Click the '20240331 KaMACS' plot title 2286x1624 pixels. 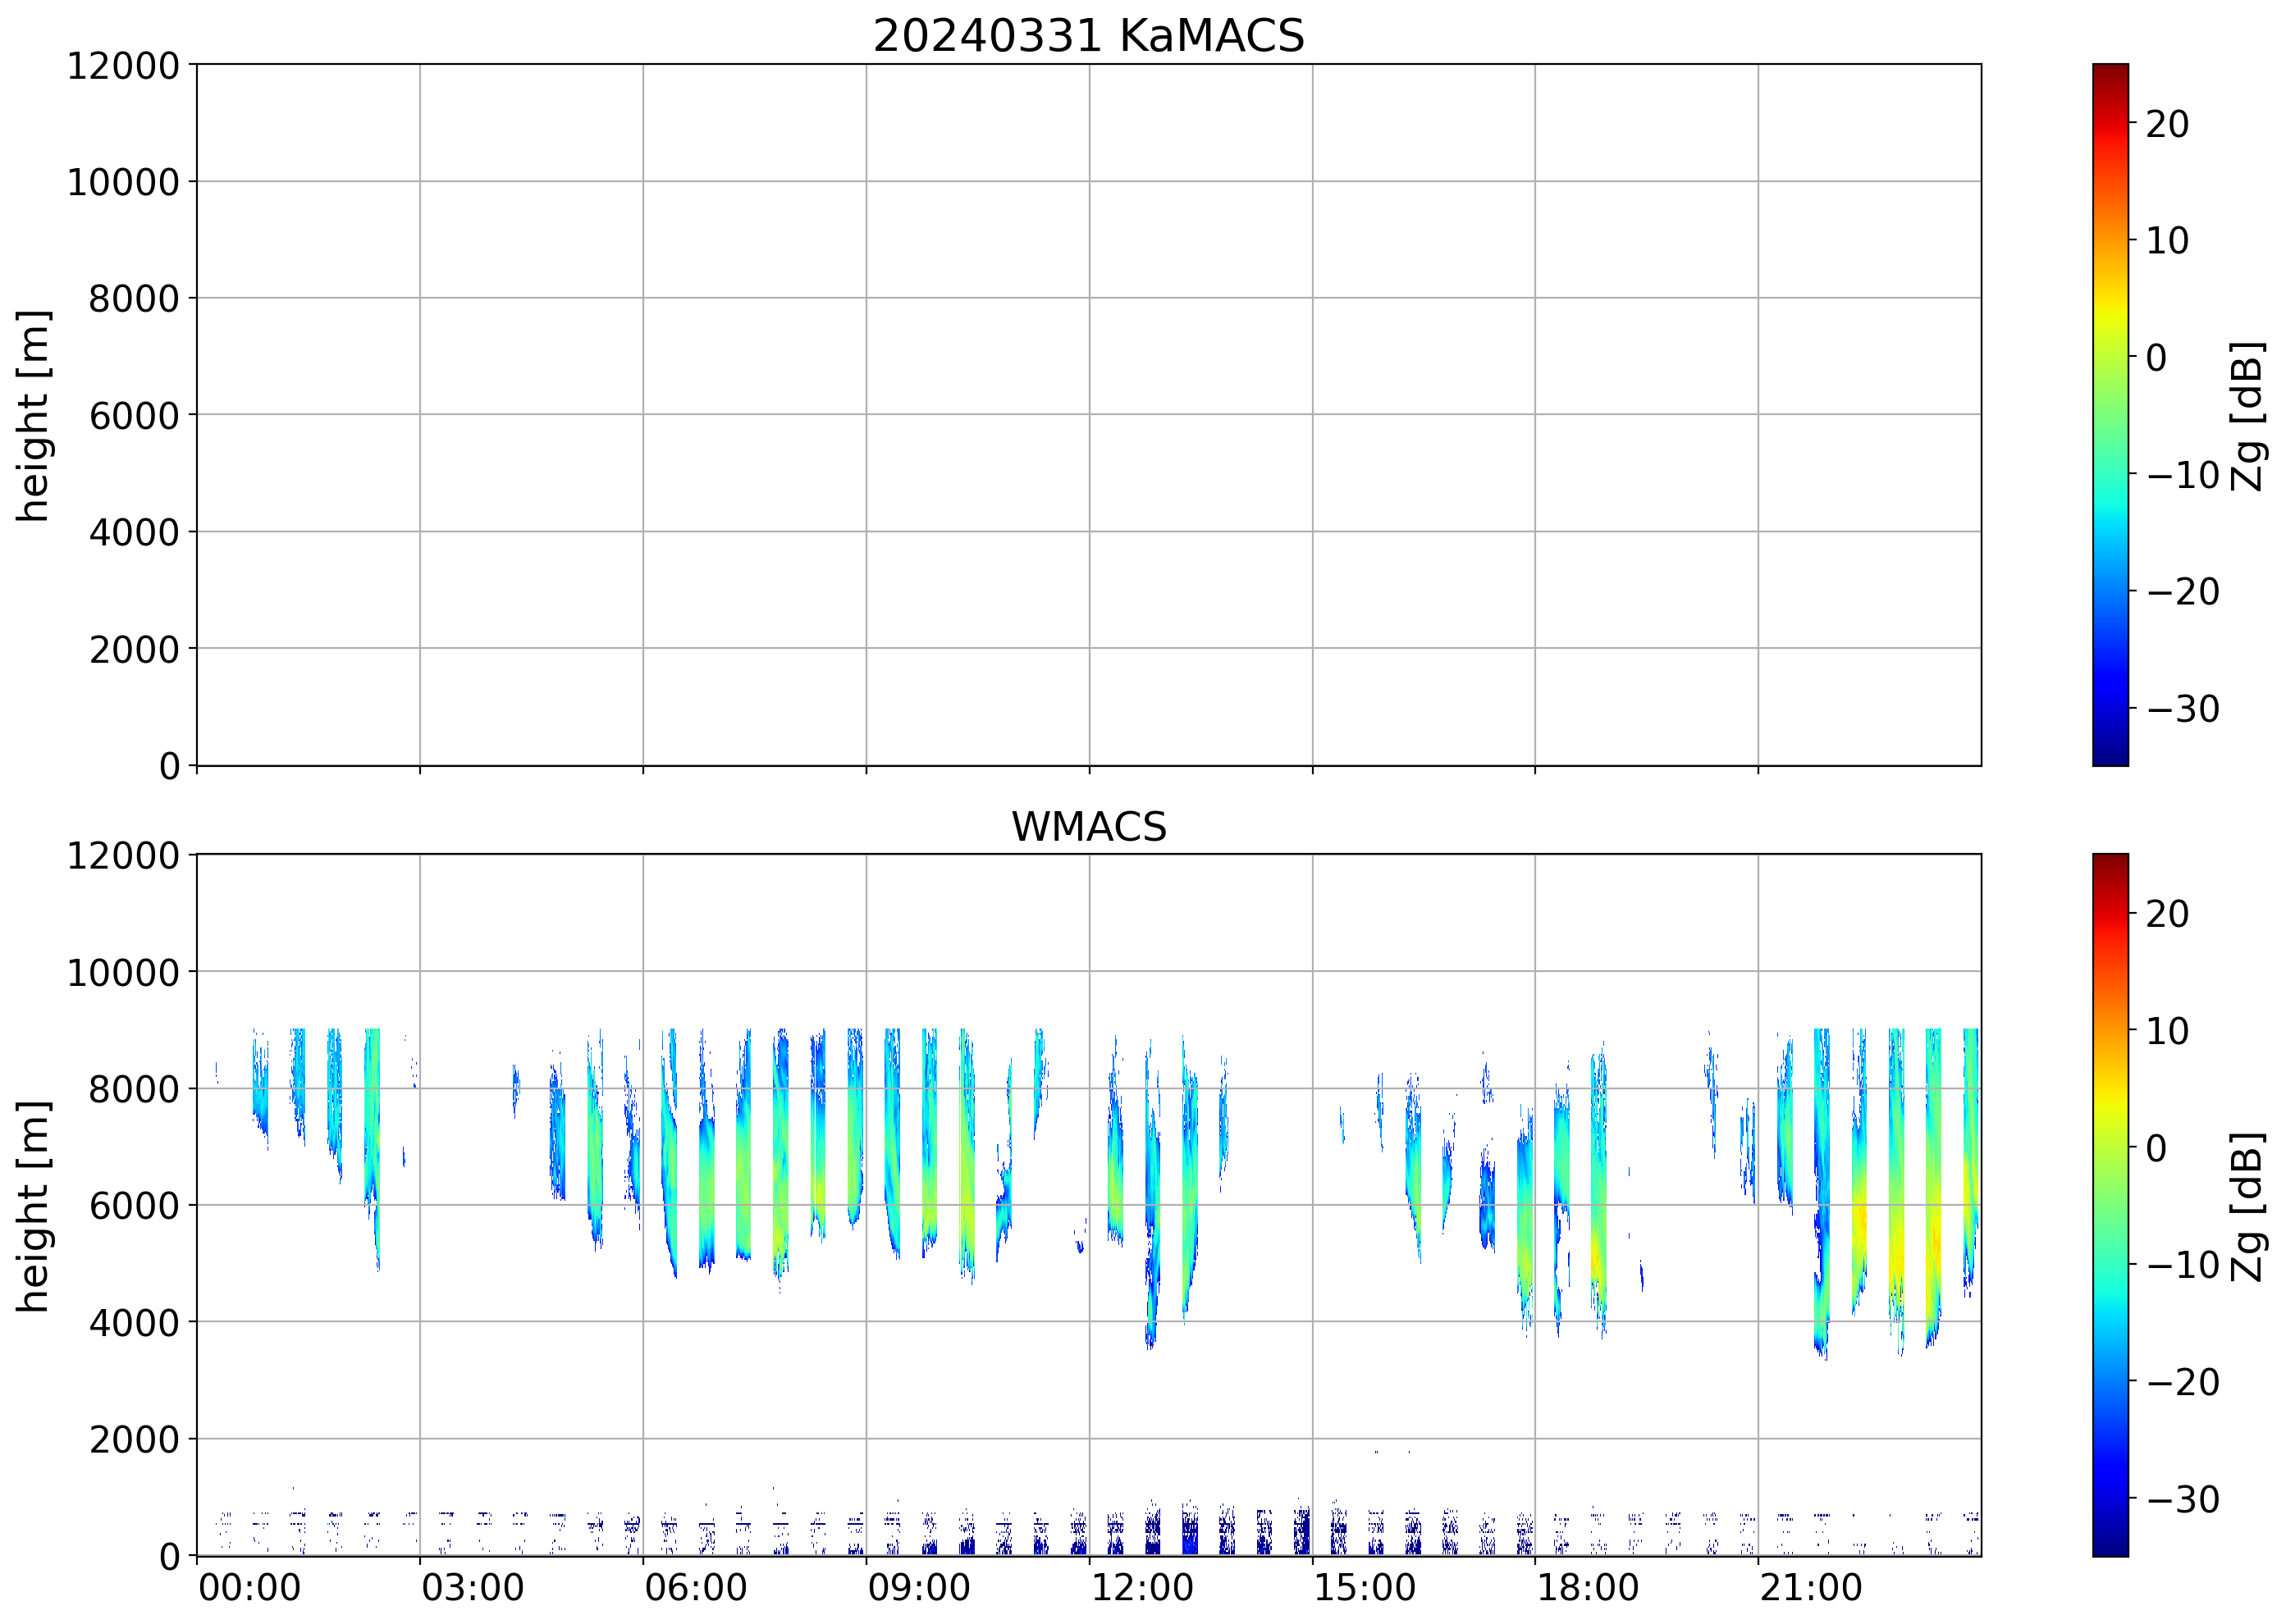(x=1087, y=37)
